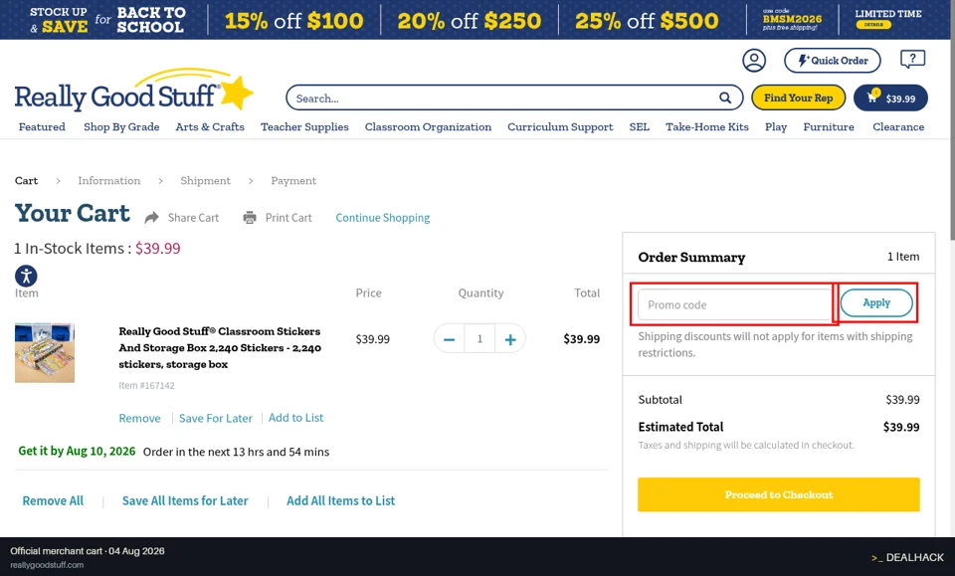Click the Really Good Stuff logo

click(133, 92)
